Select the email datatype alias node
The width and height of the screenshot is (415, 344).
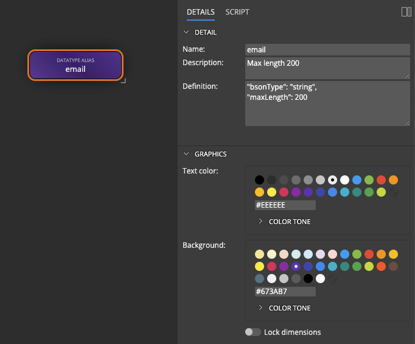(x=75, y=65)
